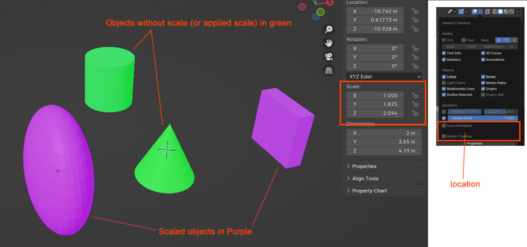
Task: Open the overlays dropdown arrow
Action: [x=480, y=12]
